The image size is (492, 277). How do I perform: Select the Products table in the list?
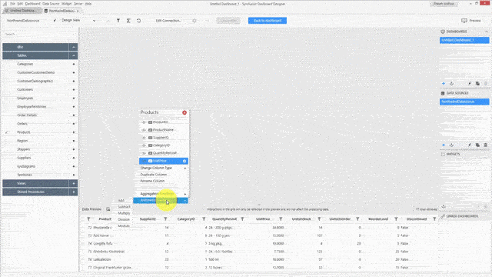40,132
